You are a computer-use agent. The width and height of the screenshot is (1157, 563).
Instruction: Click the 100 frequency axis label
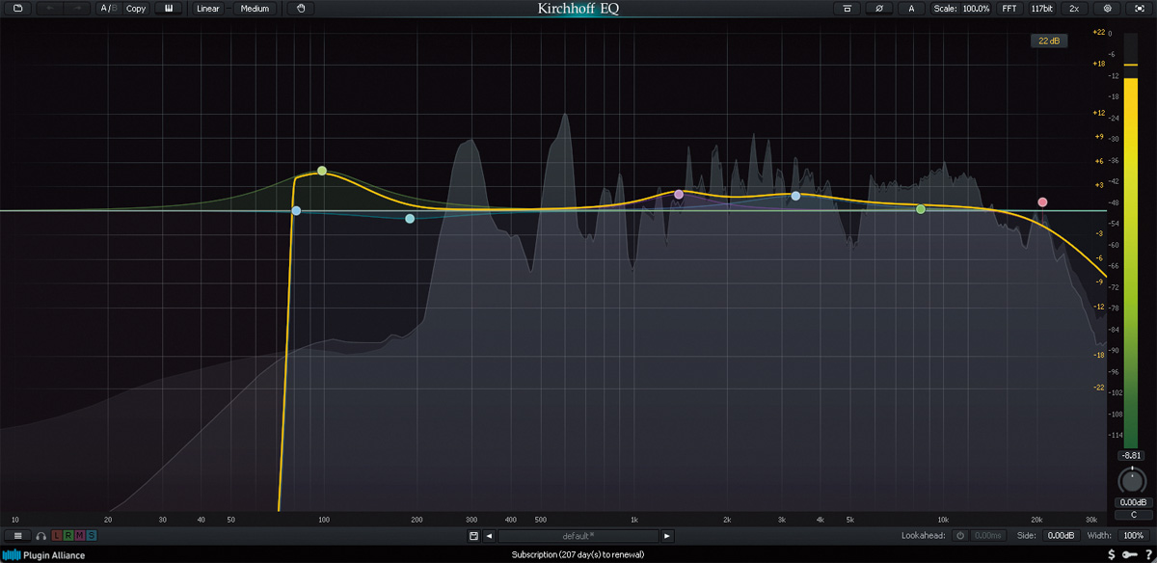pos(324,519)
